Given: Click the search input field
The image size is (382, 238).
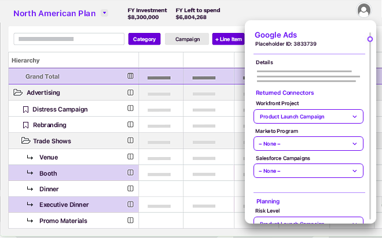Looking at the screenshot, I should click(69, 39).
